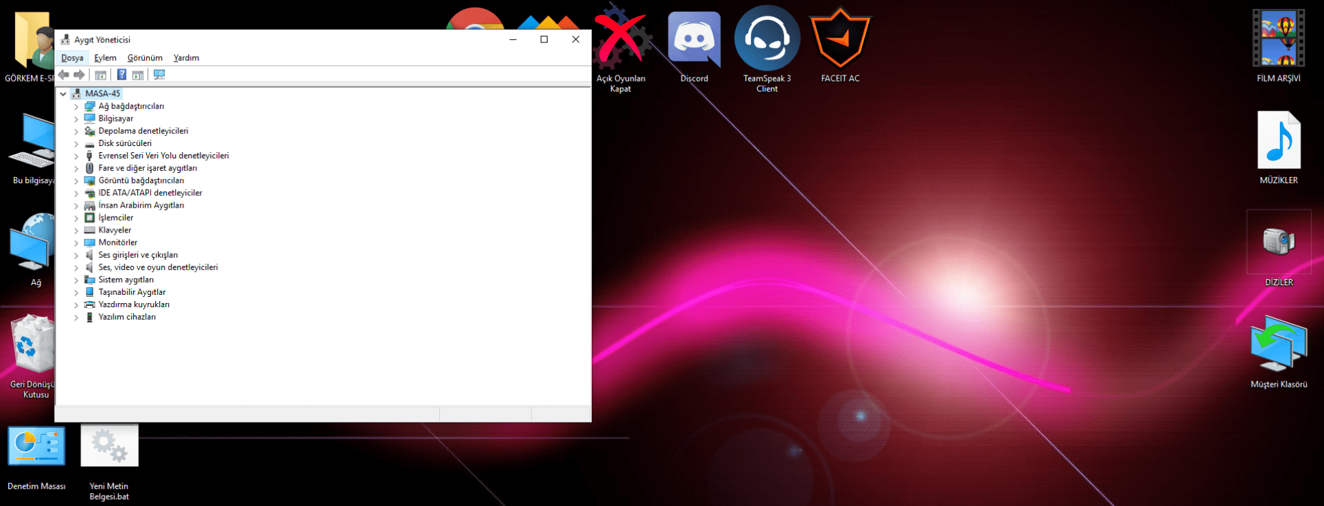Open the Görünüm menu
Image resolution: width=1324 pixels, height=506 pixels.
145,58
